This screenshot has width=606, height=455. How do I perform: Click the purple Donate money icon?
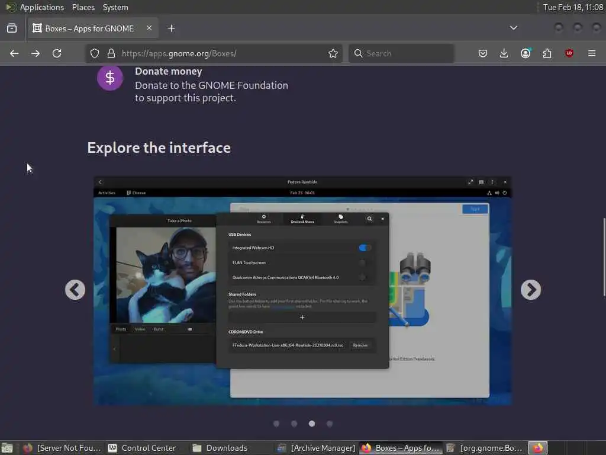pos(110,78)
